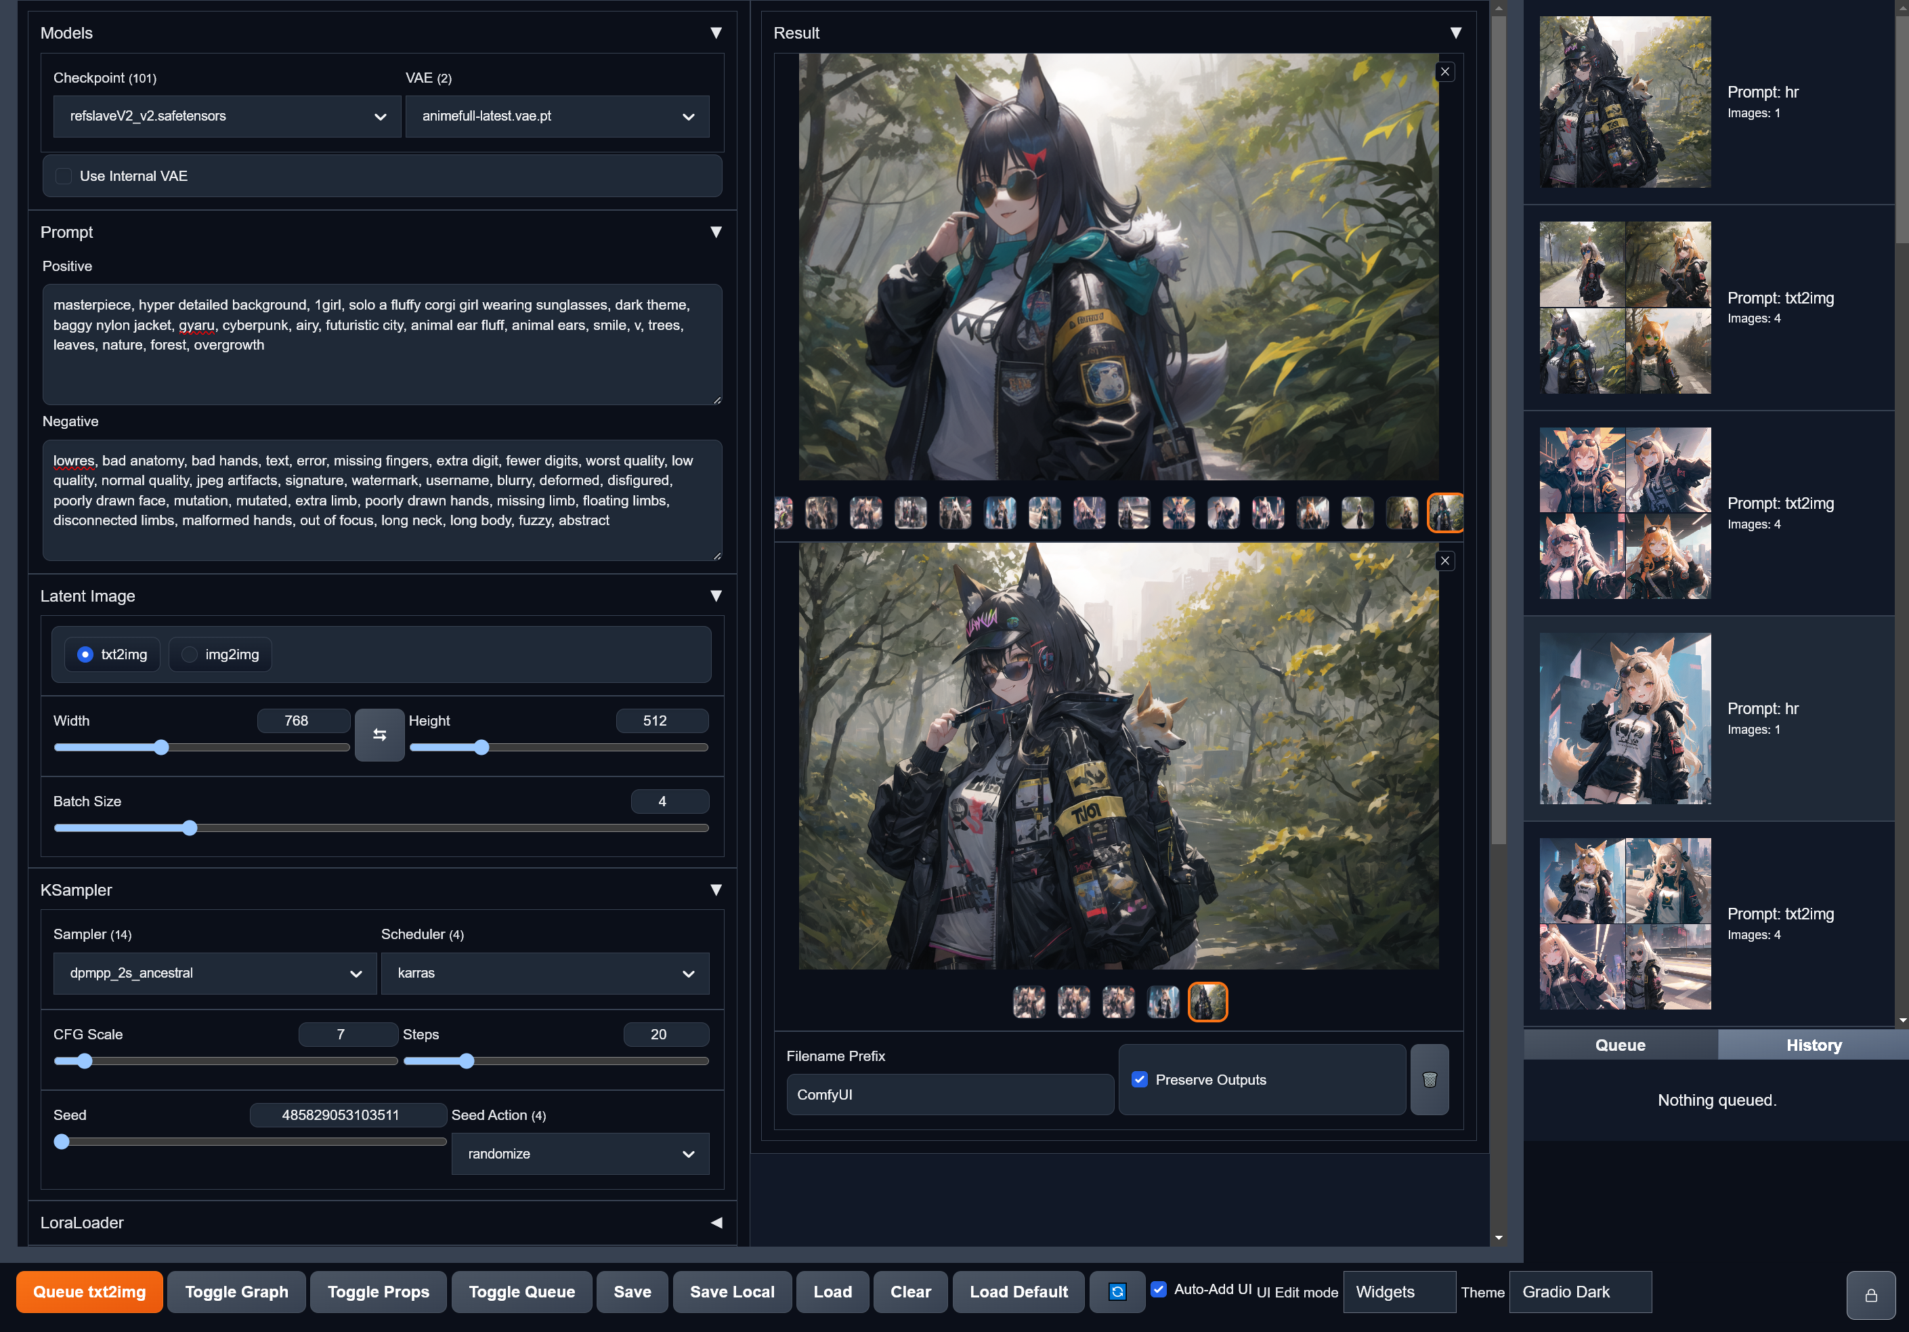Image resolution: width=1909 pixels, height=1332 pixels.
Task: Switch to the History tab
Action: click(x=1814, y=1044)
